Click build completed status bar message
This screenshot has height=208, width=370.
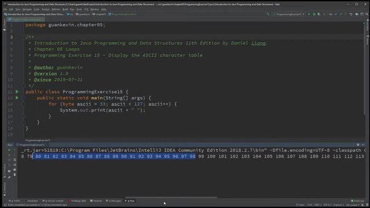pos(37,205)
